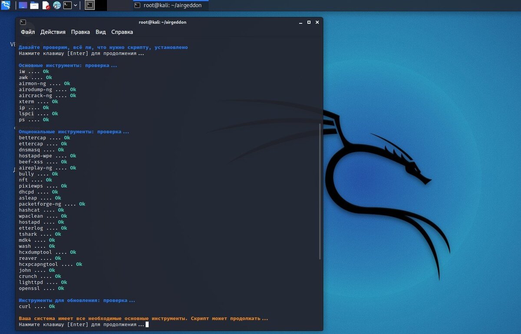Open the web browser globe icon
Viewport: 521px width, 334px height.
[57, 6]
